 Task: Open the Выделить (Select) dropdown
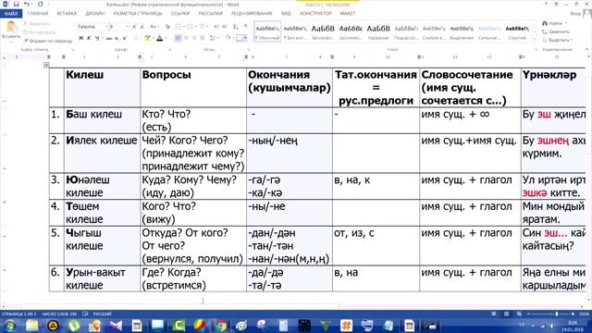[557, 40]
